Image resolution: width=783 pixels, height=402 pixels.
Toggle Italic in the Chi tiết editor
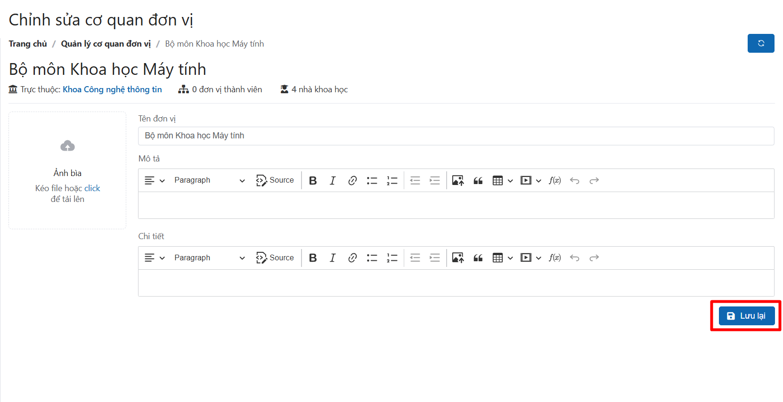(x=333, y=257)
